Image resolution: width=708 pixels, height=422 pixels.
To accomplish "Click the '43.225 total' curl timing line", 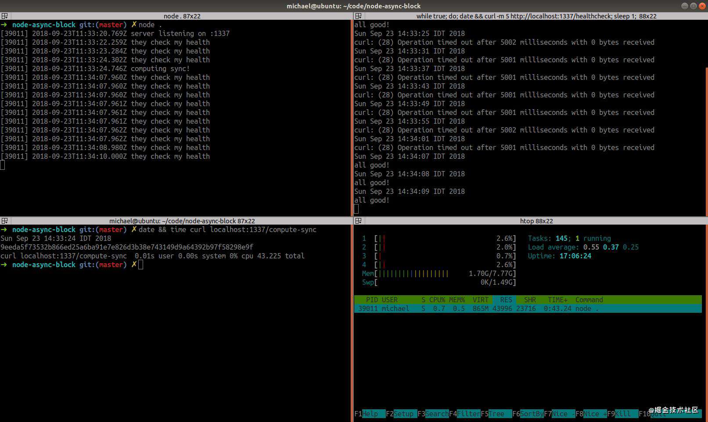I will tap(152, 256).
